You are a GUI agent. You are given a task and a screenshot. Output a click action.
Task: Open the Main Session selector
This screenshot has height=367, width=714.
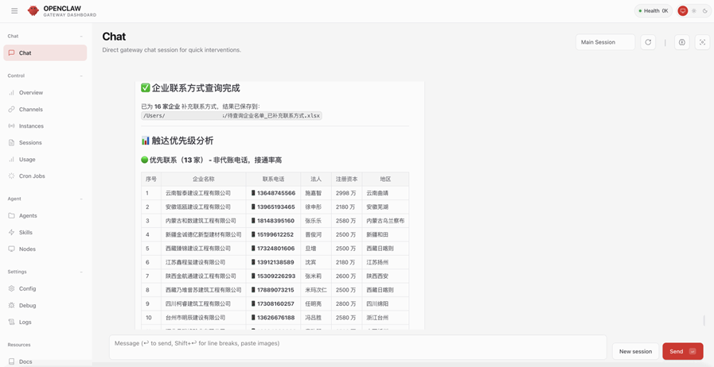click(605, 42)
